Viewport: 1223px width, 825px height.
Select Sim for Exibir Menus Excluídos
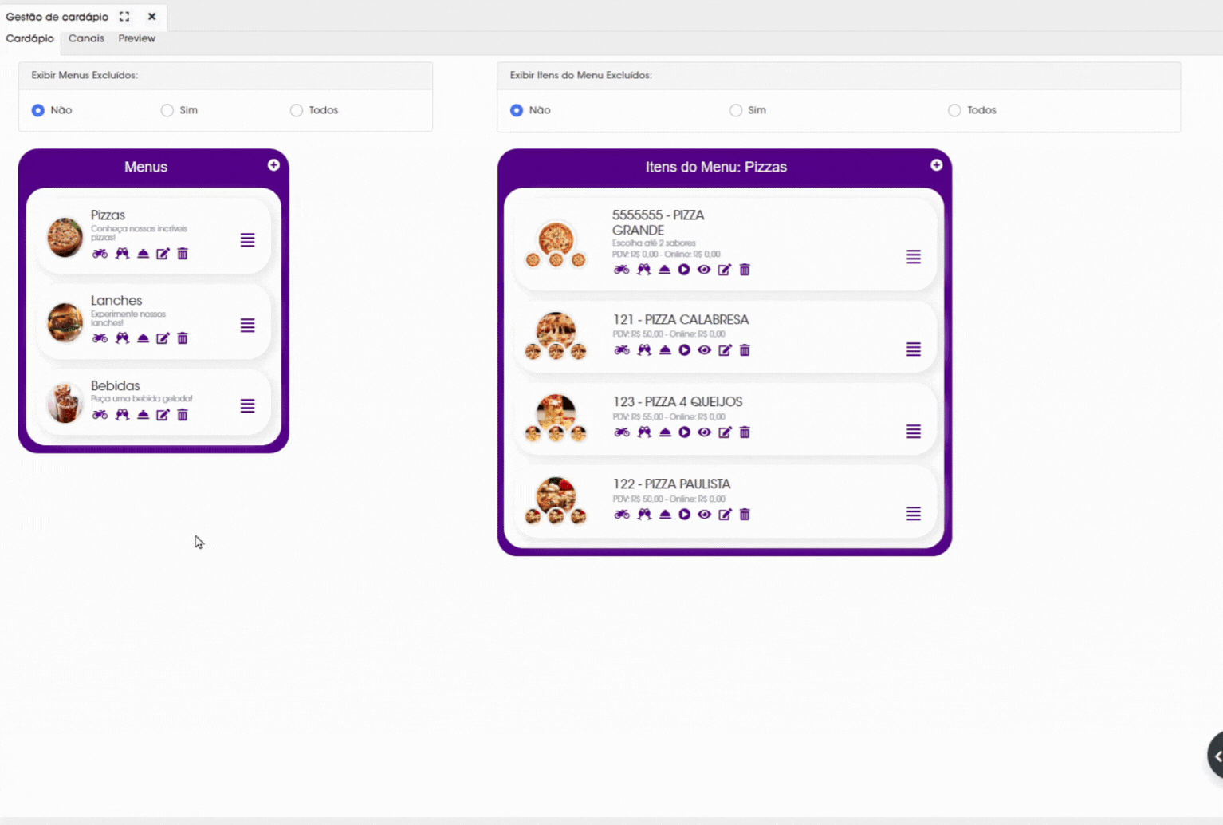(167, 110)
